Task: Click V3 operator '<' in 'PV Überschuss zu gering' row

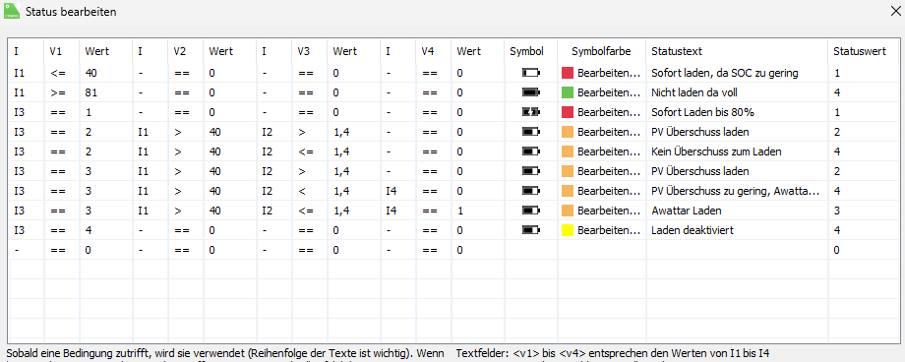Action: point(301,191)
